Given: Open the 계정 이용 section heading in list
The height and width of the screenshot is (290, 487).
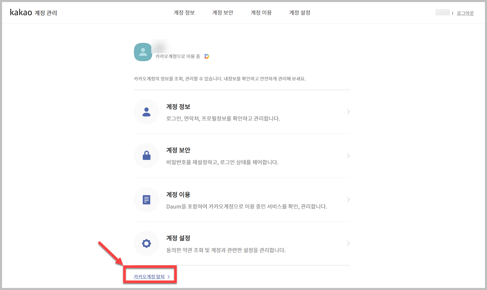Looking at the screenshot, I should click(x=178, y=195).
